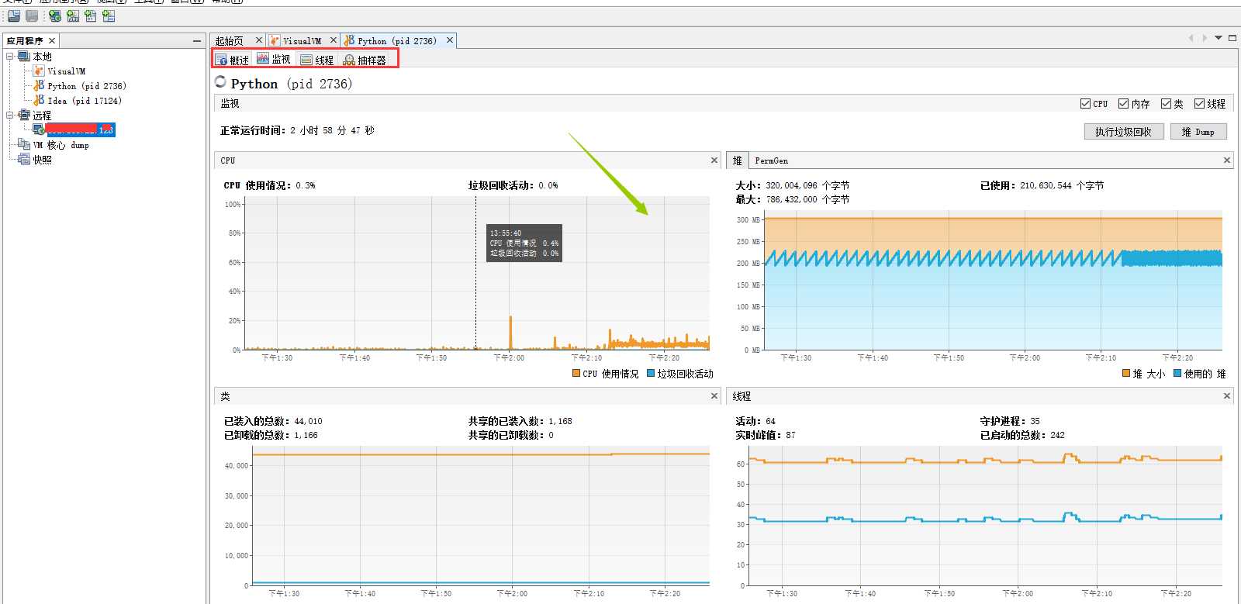Select the 堆 heap memory tab
Screen dimensions: 1241x604
pos(738,160)
